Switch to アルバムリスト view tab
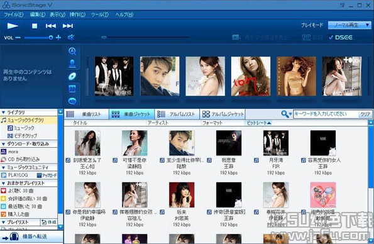374x244 pixels. pos(177,114)
